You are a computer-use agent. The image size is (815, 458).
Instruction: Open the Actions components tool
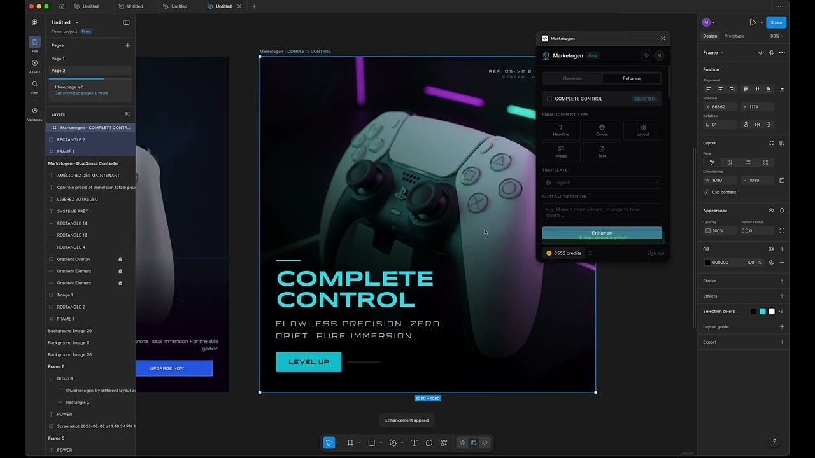click(x=444, y=443)
